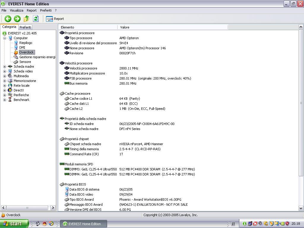The image size is (304, 228).
Task: Sort by the Elemento column header
Action: tap(88, 27)
